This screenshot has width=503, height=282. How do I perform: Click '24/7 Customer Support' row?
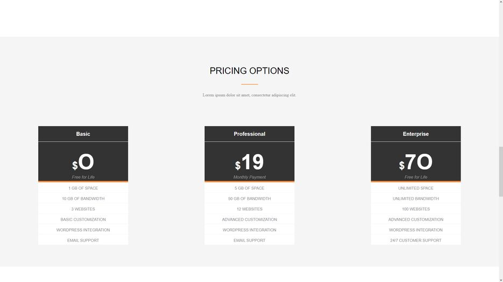(416, 240)
